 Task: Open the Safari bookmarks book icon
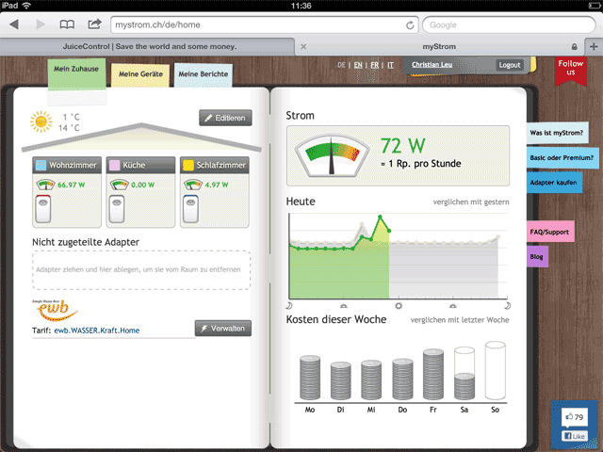coord(67,24)
